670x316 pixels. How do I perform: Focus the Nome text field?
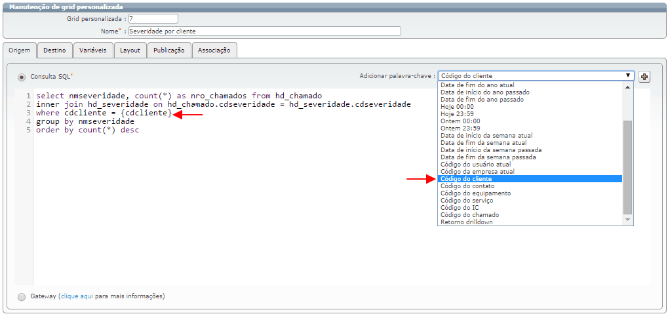click(x=264, y=31)
